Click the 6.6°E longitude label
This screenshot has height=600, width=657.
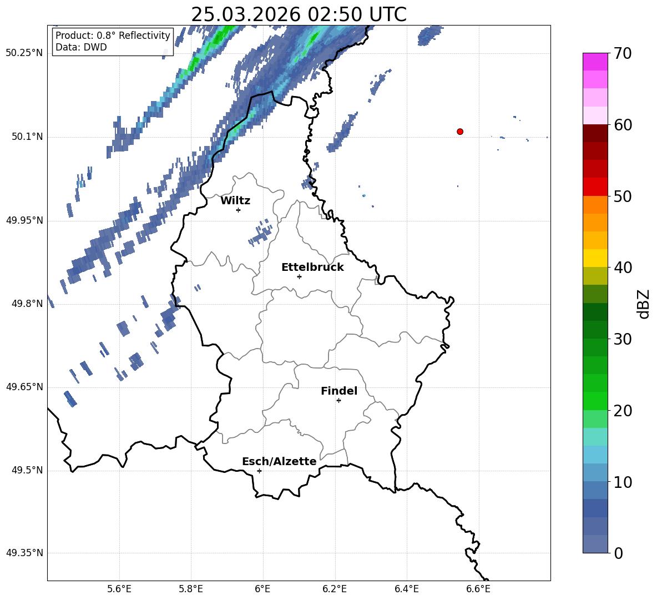[478, 589]
